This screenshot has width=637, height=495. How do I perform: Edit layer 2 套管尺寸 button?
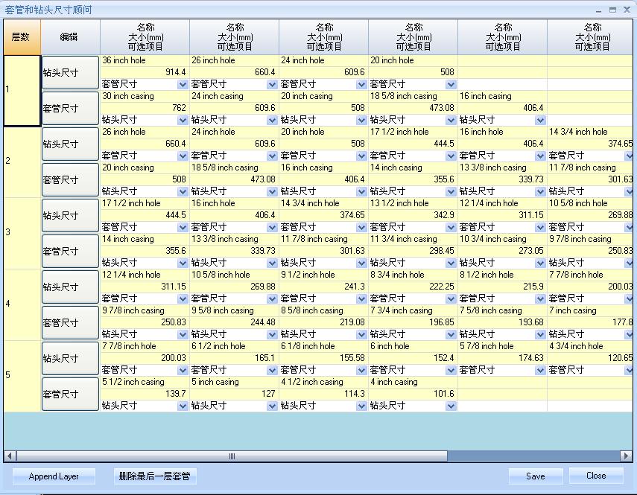(70, 179)
